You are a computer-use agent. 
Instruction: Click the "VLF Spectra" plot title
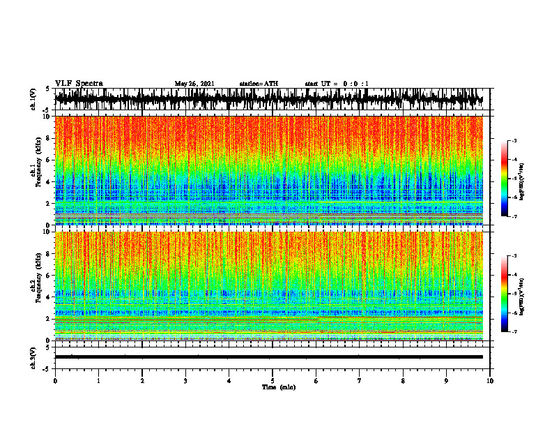click(x=79, y=84)
